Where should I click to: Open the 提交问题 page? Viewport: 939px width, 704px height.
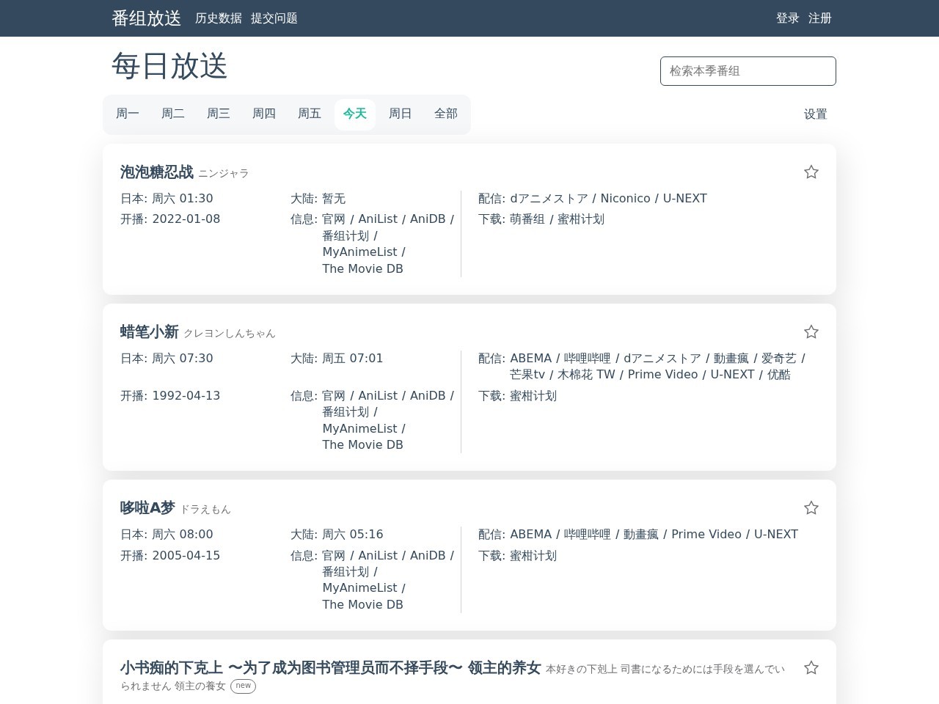click(x=274, y=18)
